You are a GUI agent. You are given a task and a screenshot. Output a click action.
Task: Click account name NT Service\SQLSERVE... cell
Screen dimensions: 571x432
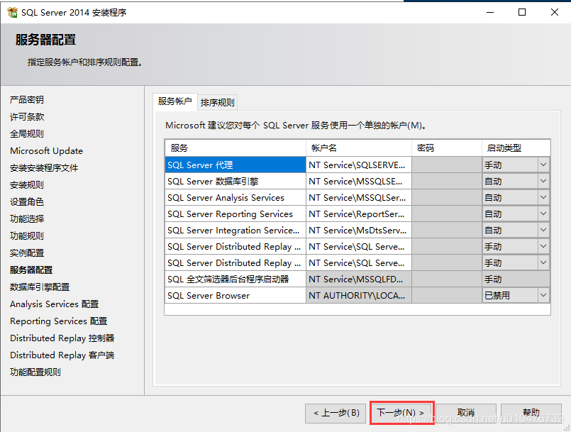coord(359,165)
